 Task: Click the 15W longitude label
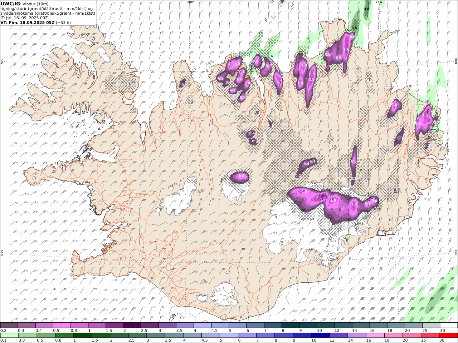coord(379,2)
